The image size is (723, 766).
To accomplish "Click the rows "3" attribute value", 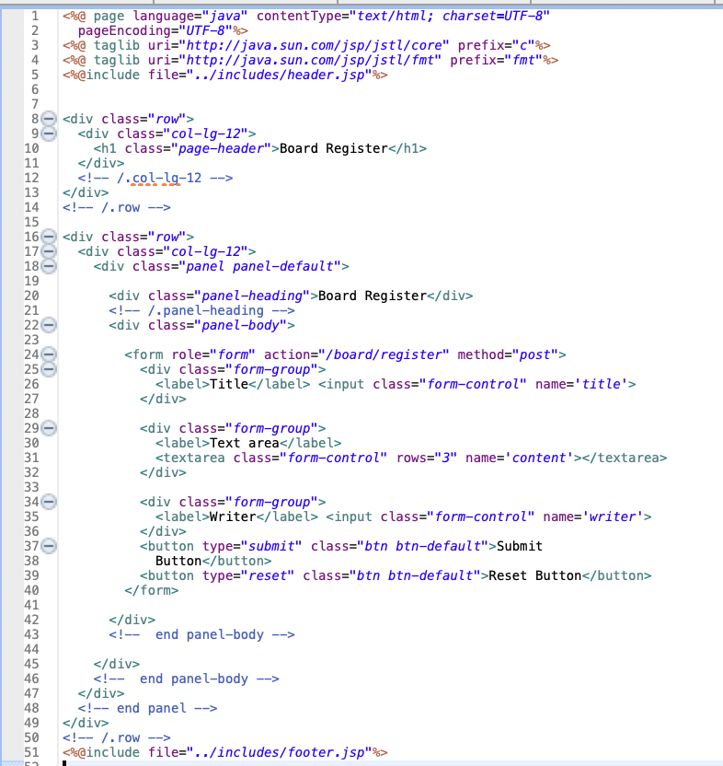I will coord(445,458).
